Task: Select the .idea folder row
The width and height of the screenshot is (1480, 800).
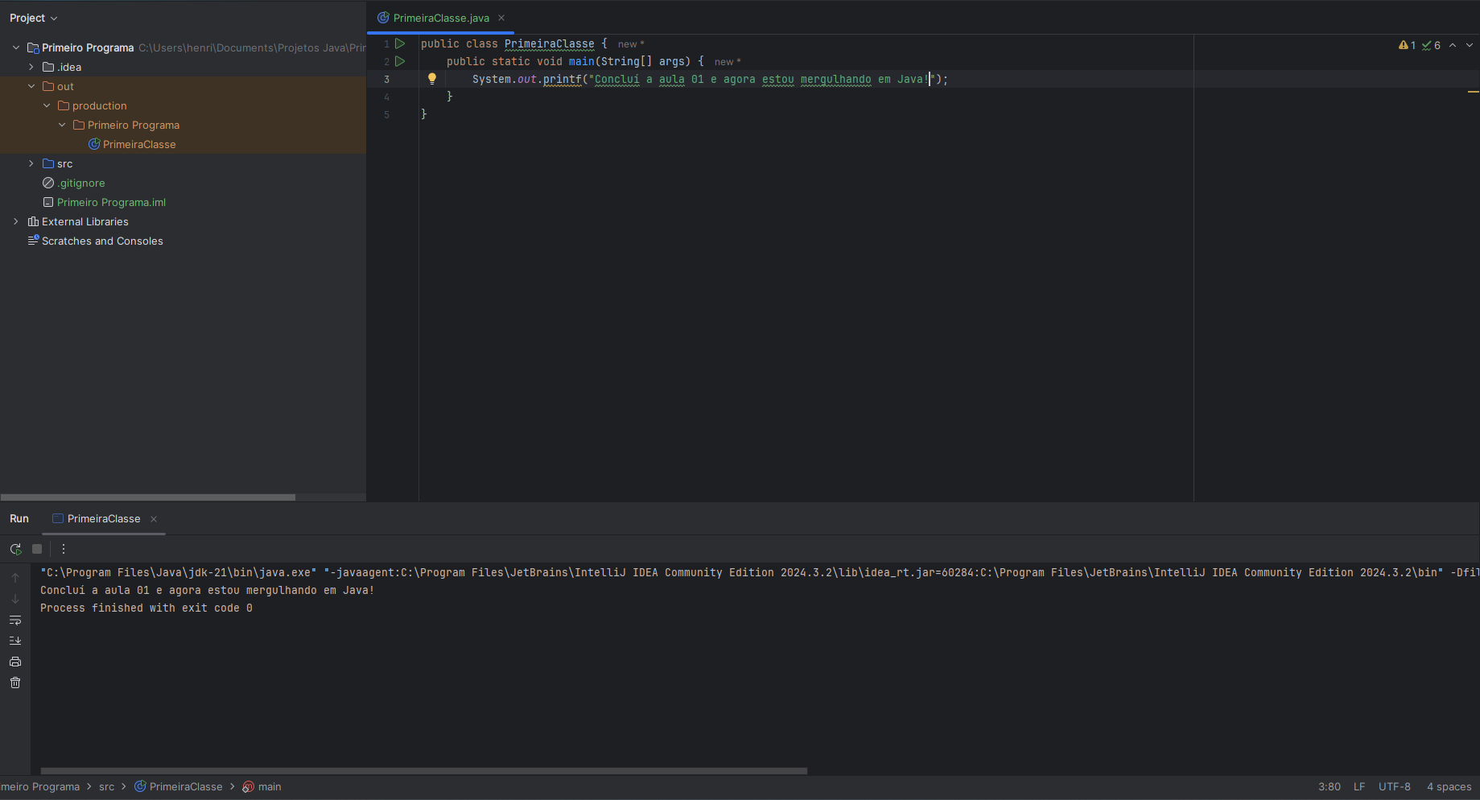Action: click(x=183, y=67)
